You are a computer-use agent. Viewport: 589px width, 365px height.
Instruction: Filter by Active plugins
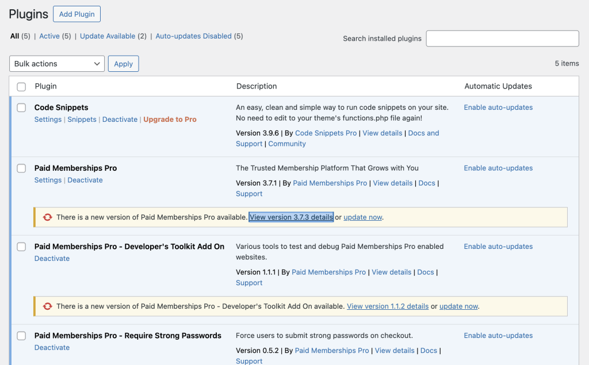pyautogui.click(x=49, y=36)
